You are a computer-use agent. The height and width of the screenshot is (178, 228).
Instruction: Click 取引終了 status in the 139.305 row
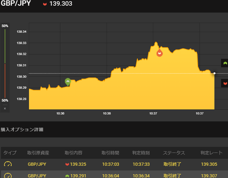pyautogui.click(x=172, y=164)
